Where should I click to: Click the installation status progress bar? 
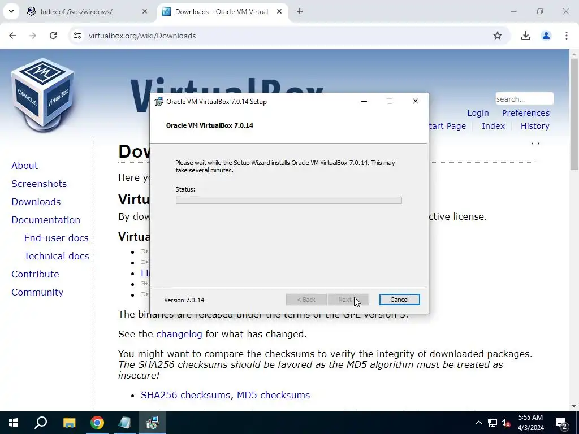coord(289,201)
